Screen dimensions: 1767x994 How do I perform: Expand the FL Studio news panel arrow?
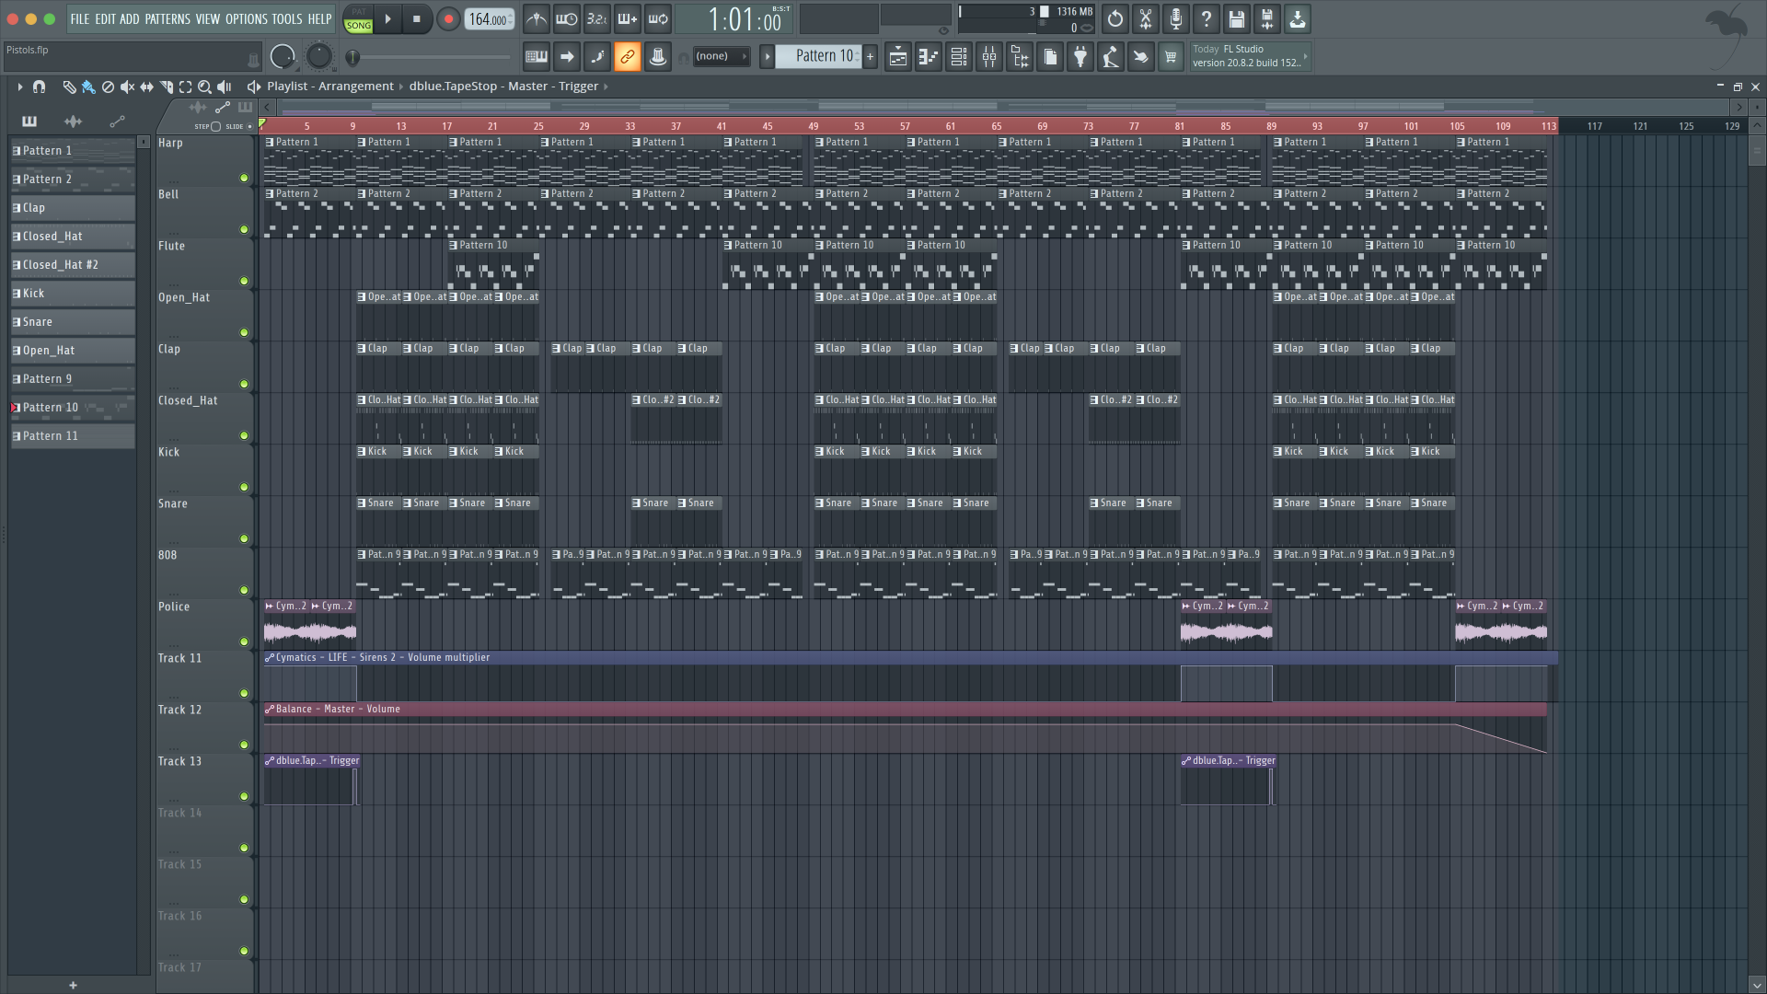coord(1305,57)
